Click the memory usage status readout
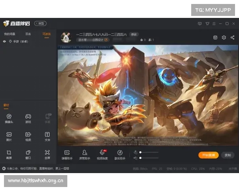This screenshot has height=191, width=239. [215, 169]
